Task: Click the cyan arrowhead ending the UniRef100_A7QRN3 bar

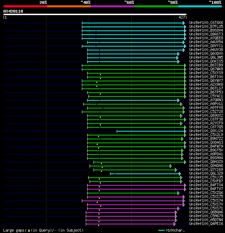Action: (x=179, y=100)
